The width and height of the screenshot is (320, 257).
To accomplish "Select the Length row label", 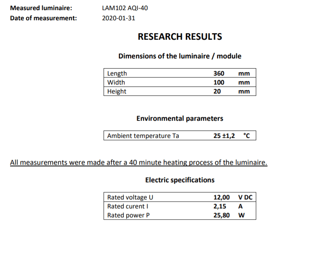I will 117,74.
